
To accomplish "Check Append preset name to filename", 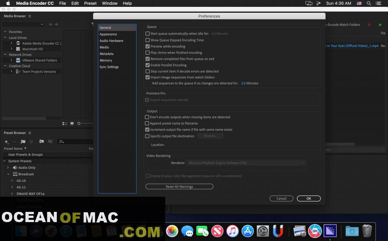I will click(147, 123).
